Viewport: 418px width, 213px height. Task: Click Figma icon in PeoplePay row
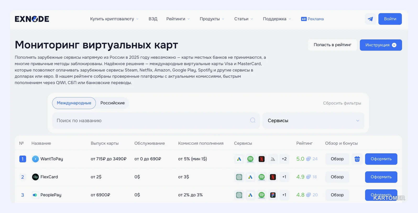tap(273, 195)
